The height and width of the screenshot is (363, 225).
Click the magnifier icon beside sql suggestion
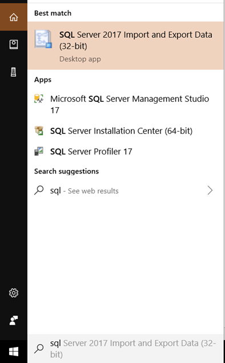(39, 190)
